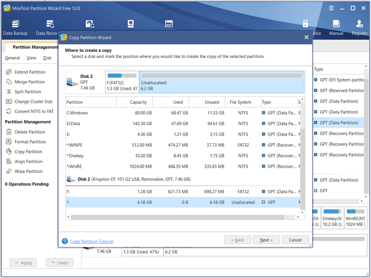Select the *:WinRE partition row

(x=183, y=166)
